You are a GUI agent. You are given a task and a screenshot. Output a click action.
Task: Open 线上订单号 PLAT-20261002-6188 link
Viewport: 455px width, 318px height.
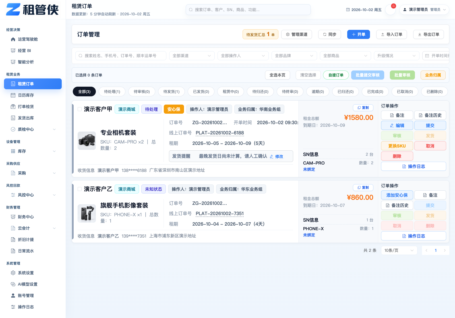coord(220,133)
